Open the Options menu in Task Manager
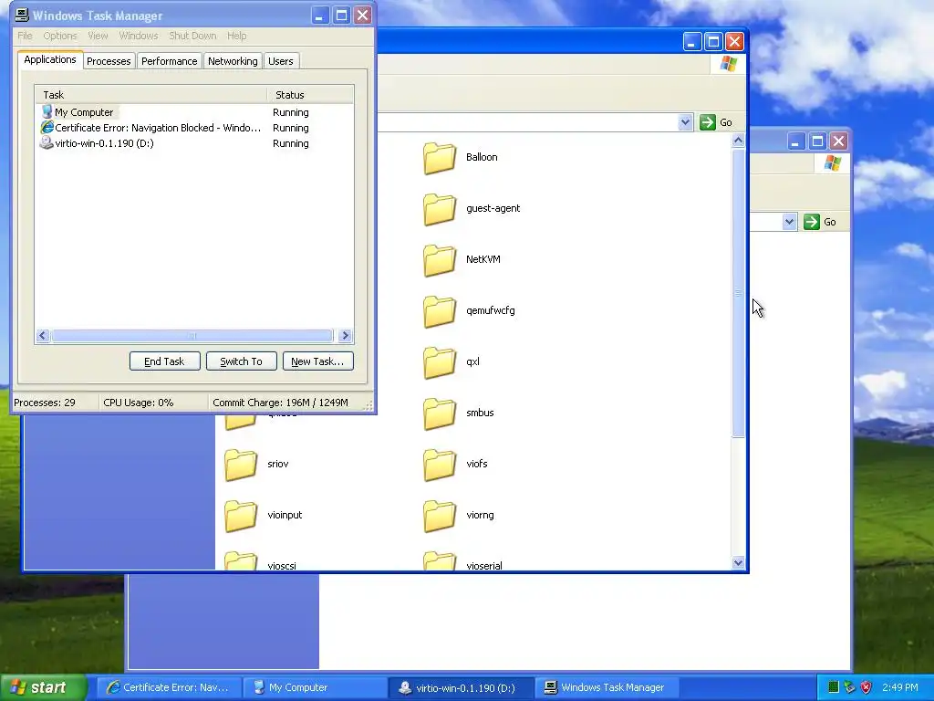Image resolution: width=934 pixels, height=701 pixels. 60,36
